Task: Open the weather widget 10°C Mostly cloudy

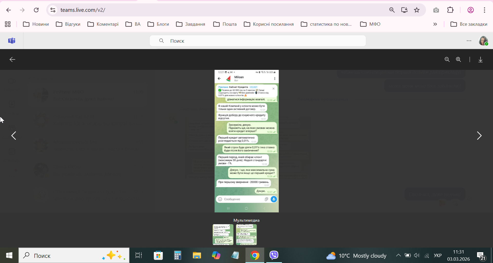Action: pyautogui.click(x=356, y=256)
